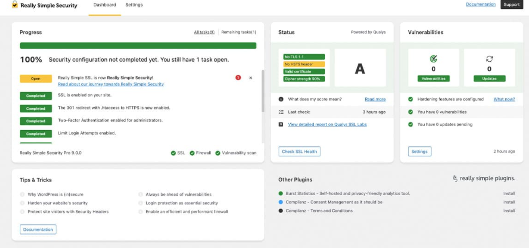Viewport: 529px width, 248px height.
Task: Open tip 'Why WordPress is (in)secure'
Action: point(56,194)
